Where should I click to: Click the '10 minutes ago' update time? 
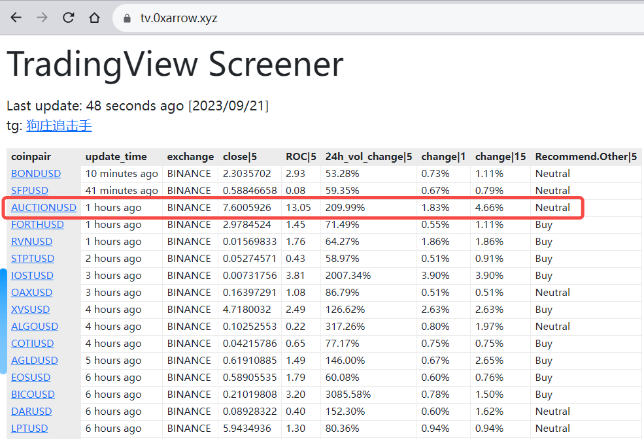coord(122,174)
